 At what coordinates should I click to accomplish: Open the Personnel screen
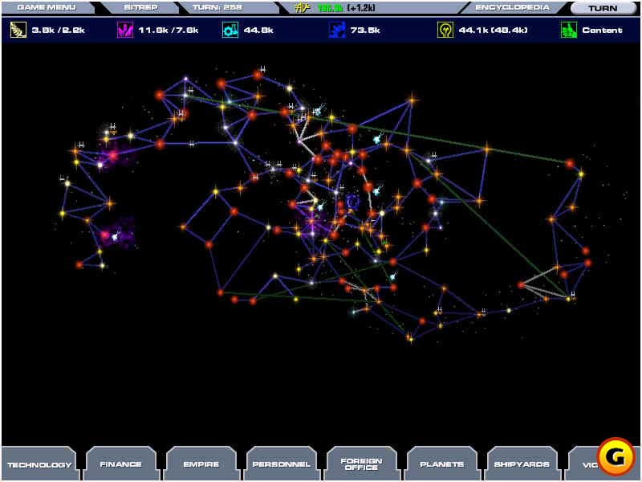click(x=281, y=464)
